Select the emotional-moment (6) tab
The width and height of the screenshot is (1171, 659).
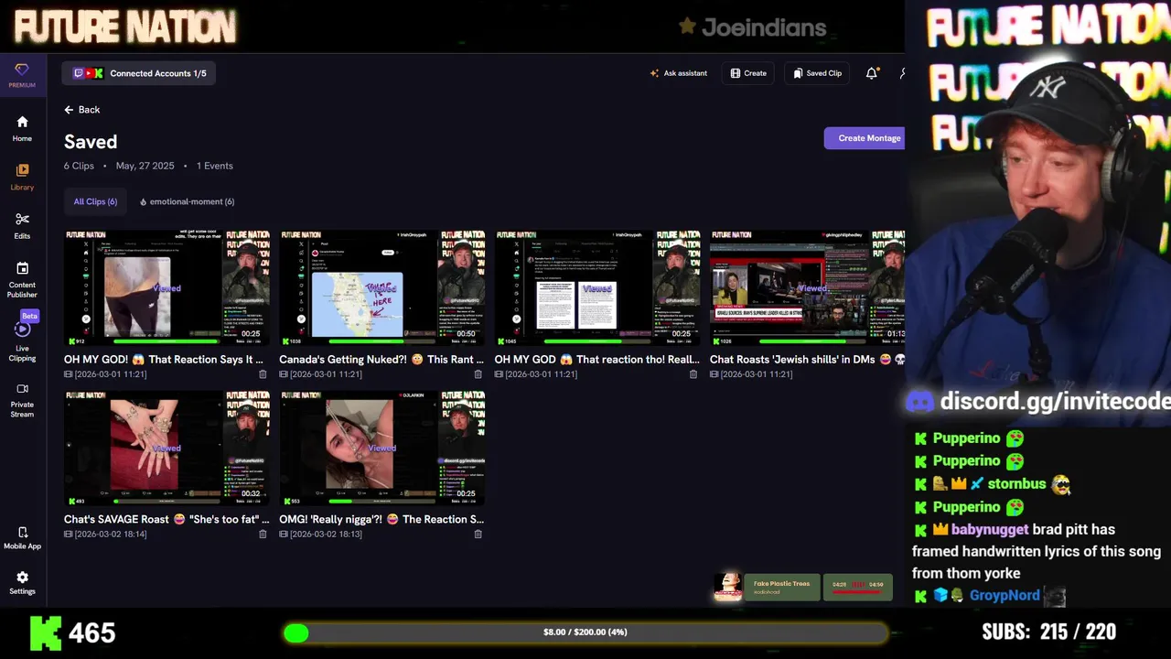[x=187, y=201]
